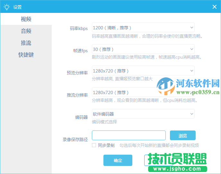Click the 码率kbps label

pos(79,28)
